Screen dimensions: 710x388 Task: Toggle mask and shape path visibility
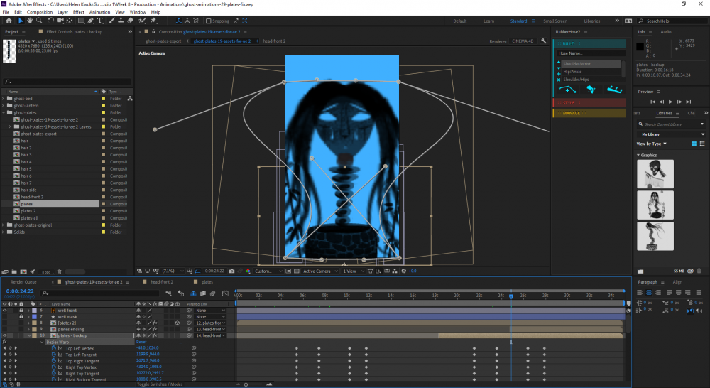(198, 271)
